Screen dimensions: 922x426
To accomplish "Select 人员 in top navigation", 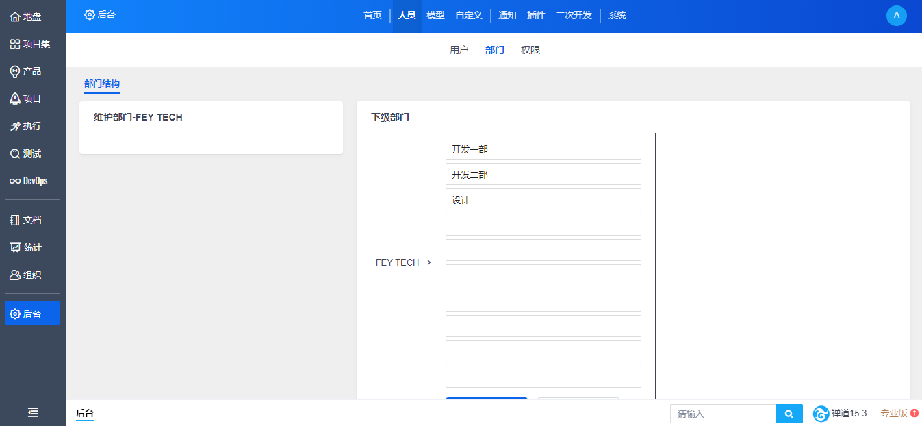I will tap(407, 15).
